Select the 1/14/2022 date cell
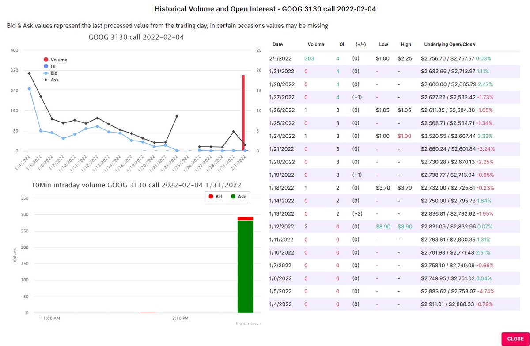The width and height of the screenshot is (530, 346). click(x=282, y=201)
